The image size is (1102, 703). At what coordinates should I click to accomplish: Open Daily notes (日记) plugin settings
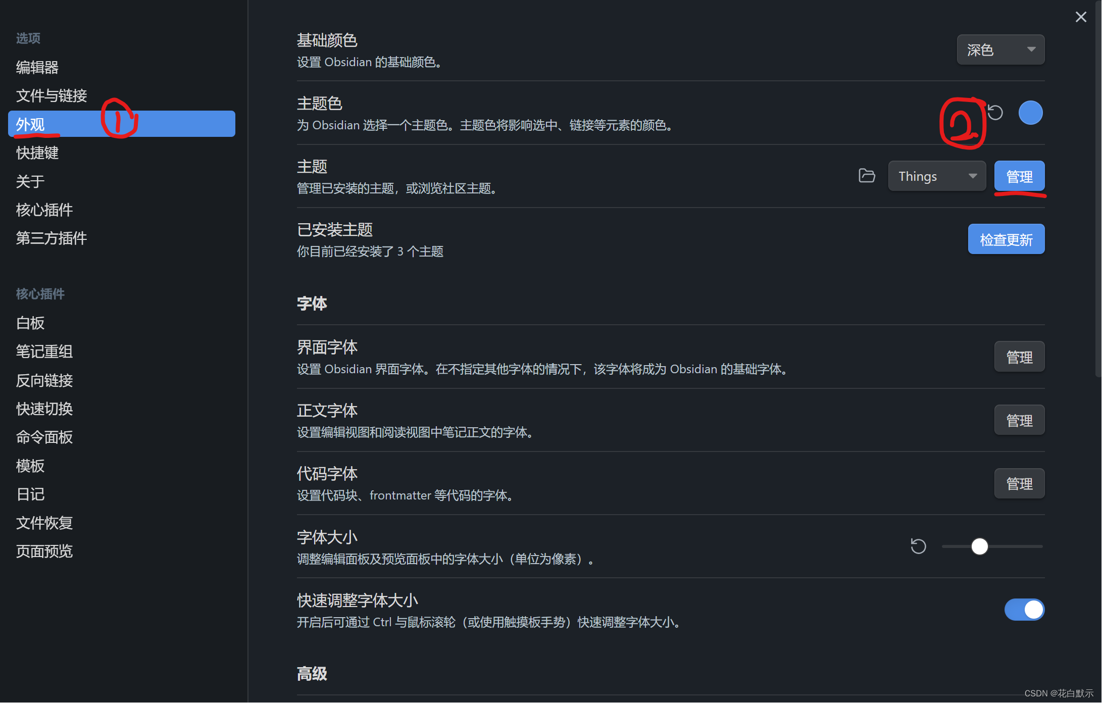tap(30, 494)
